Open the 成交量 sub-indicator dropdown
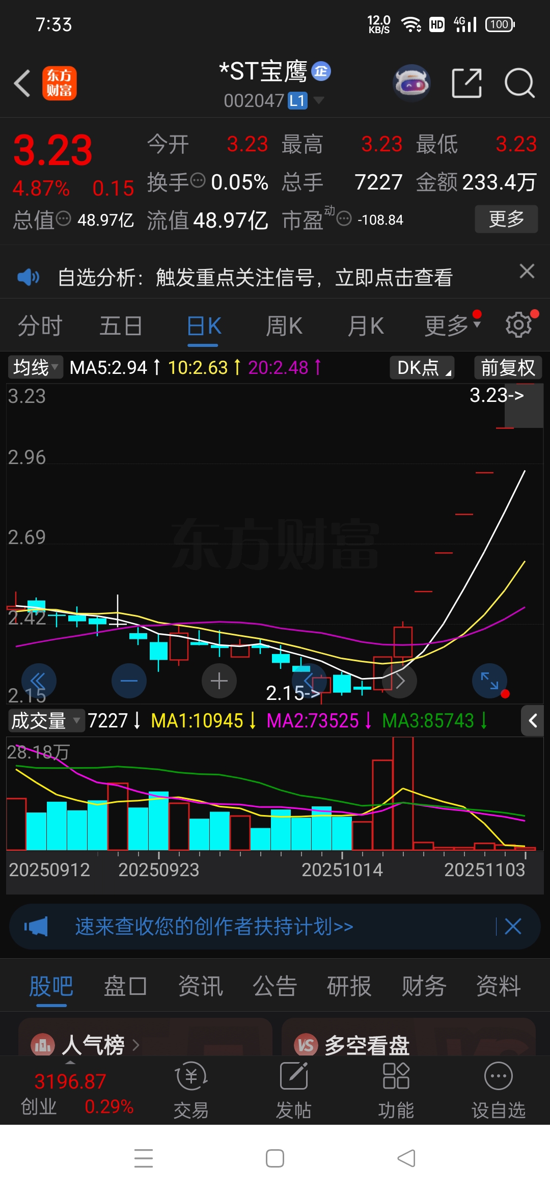The image size is (550, 1192). pos(46,721)
